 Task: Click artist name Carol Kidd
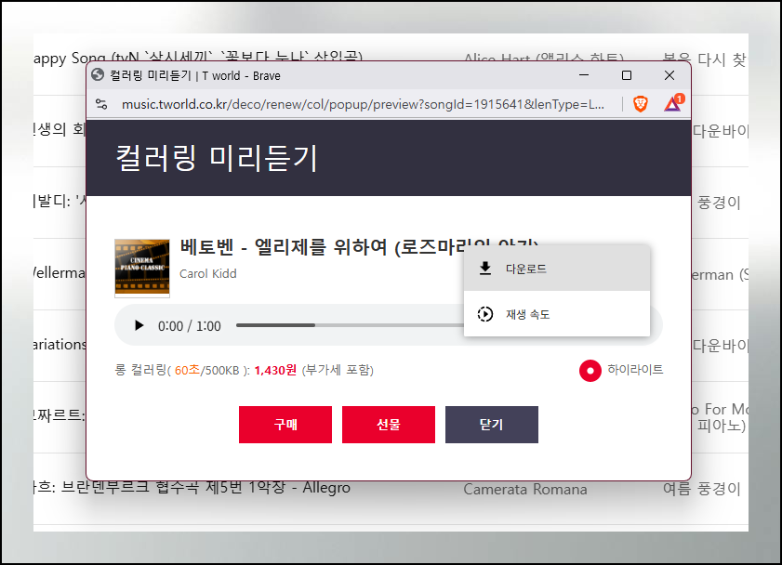coord(208,273)
